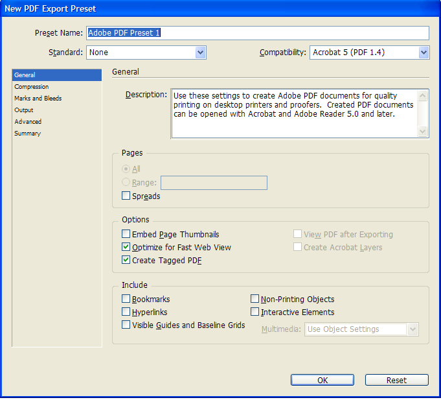This screenshot has width=441, height=400.
Task: Open the Compatibility dropdown
Action: pyautogui.click(x=370, y=53)
